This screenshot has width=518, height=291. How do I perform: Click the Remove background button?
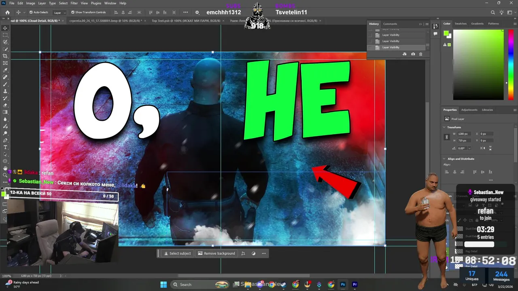point(216,253)
